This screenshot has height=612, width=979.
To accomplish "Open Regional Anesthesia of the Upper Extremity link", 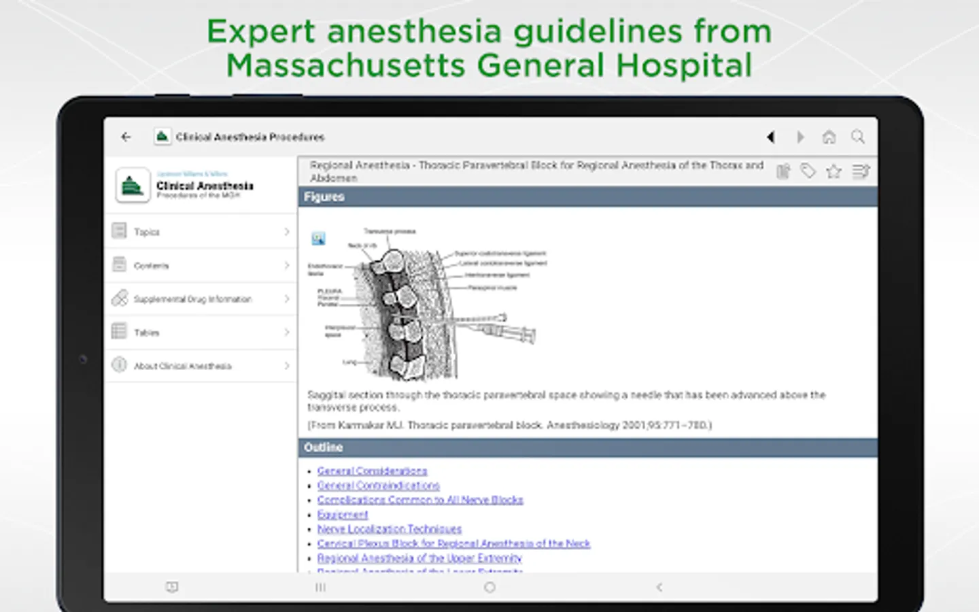I will [x=419, y=558].
